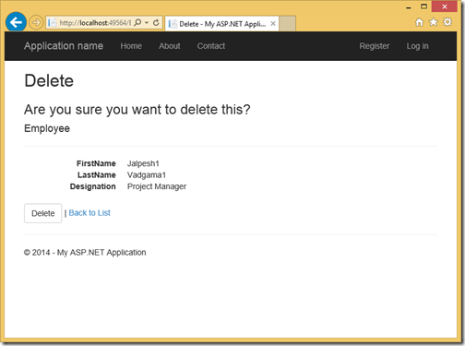Click the Delete confirm button
The width and height of the screenshot is (465, 346).
click(43, 213)
